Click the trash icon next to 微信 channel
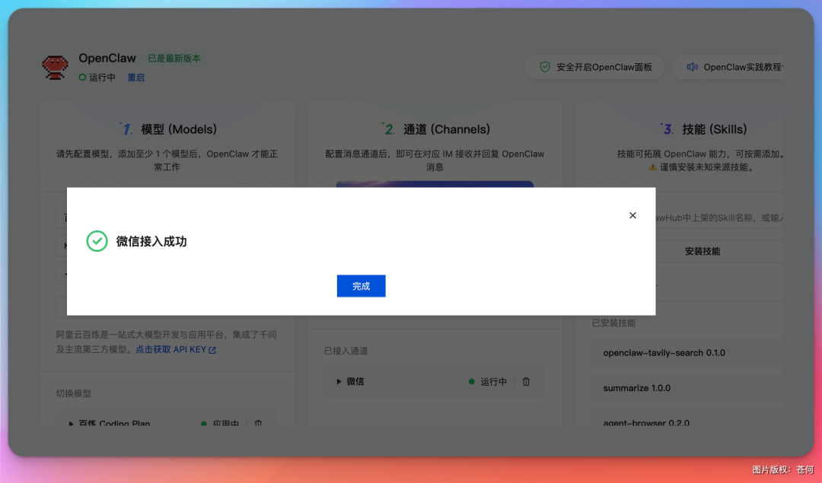Image resolution: width=822 pixels, height=483 pixels. tap(526, 381)
